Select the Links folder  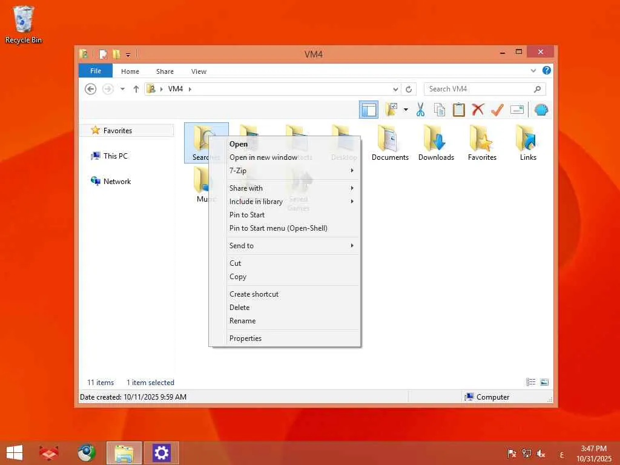click(528, 143)
